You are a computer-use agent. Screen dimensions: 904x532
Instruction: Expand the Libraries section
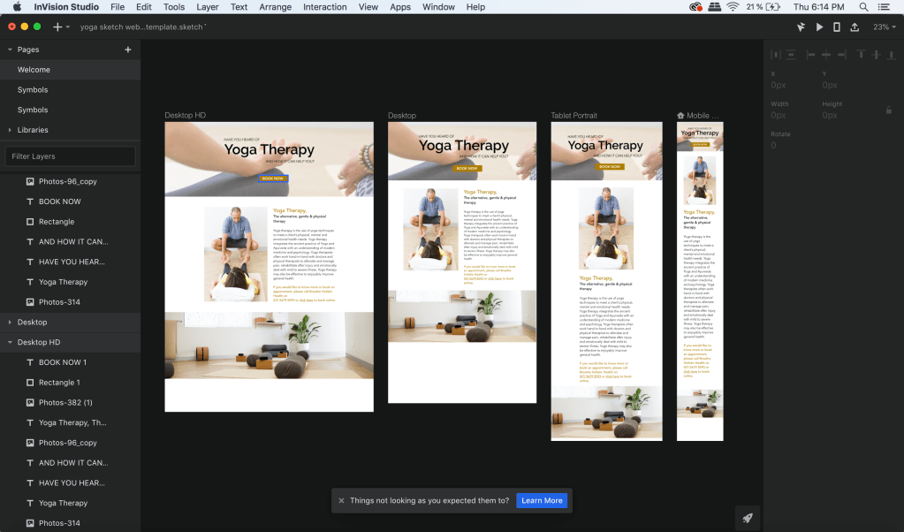tap(10, 130)
